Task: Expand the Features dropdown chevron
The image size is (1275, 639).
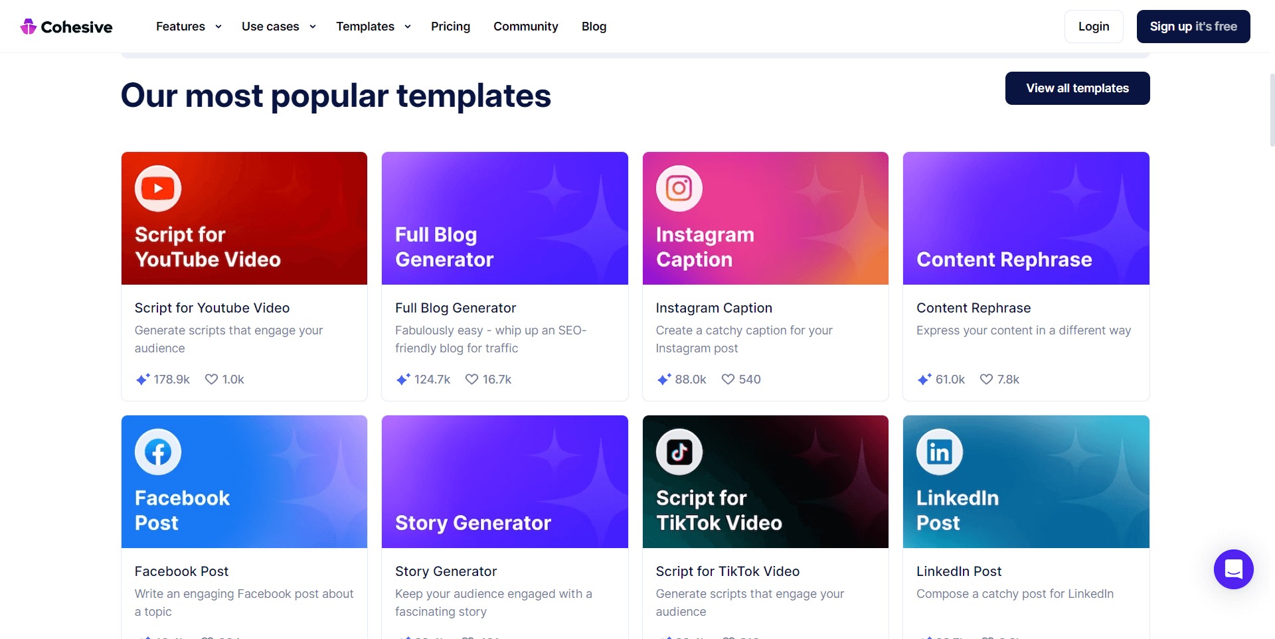Action: 218,27
